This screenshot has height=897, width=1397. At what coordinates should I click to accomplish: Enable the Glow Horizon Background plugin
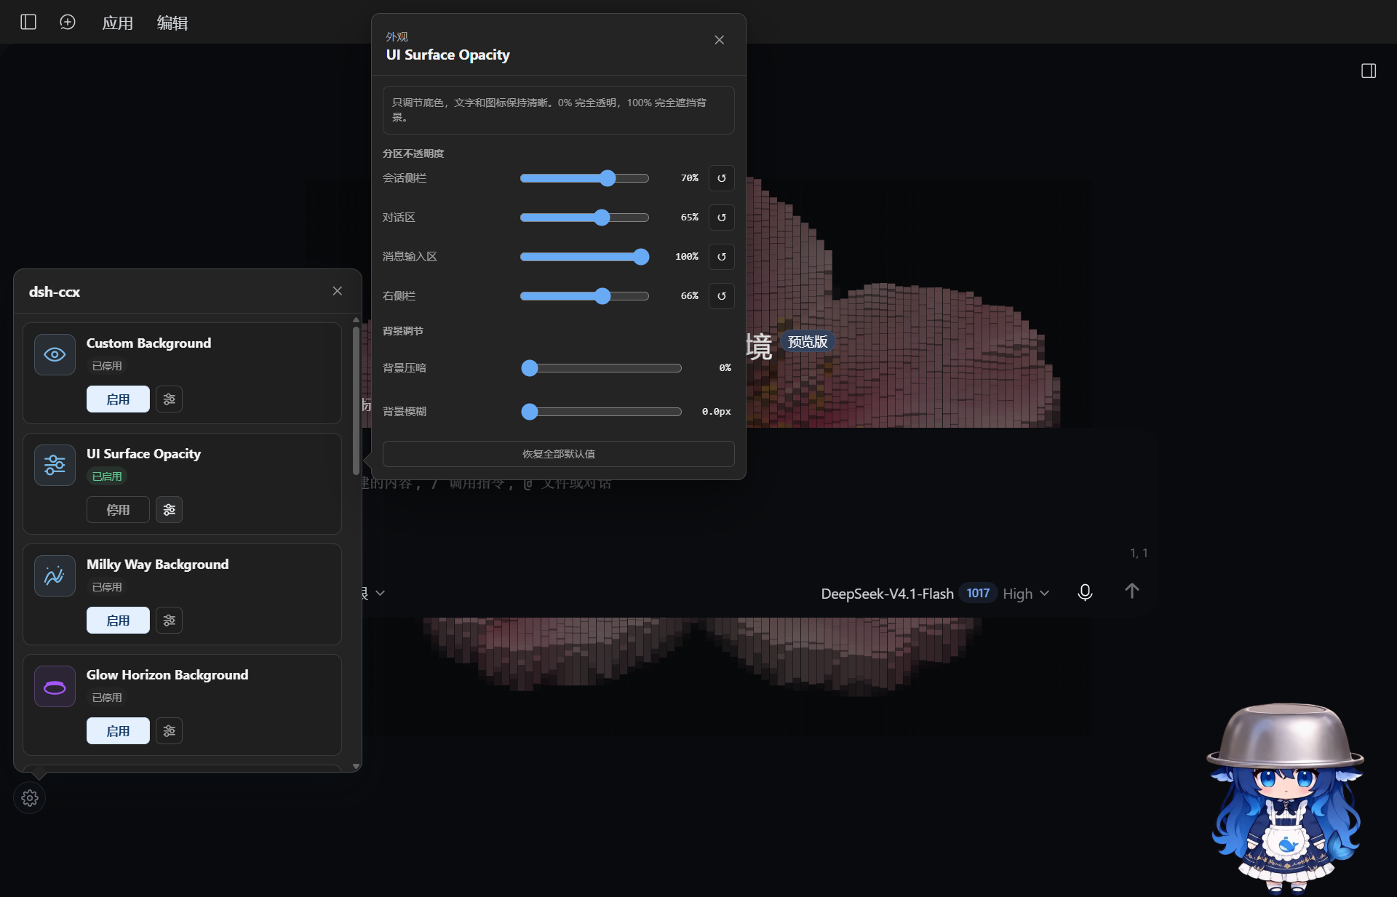(x=118, y=731)
